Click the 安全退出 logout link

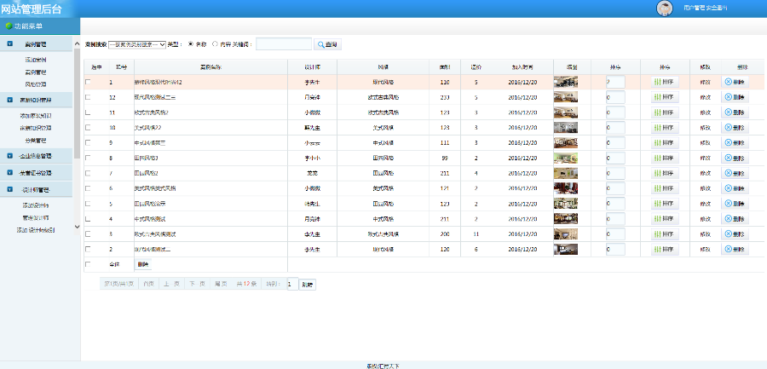point(717,9)
